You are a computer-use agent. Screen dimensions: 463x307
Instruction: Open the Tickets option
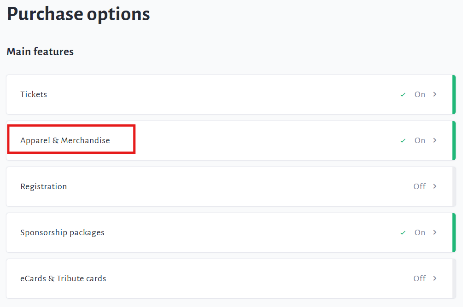(34, 94)
